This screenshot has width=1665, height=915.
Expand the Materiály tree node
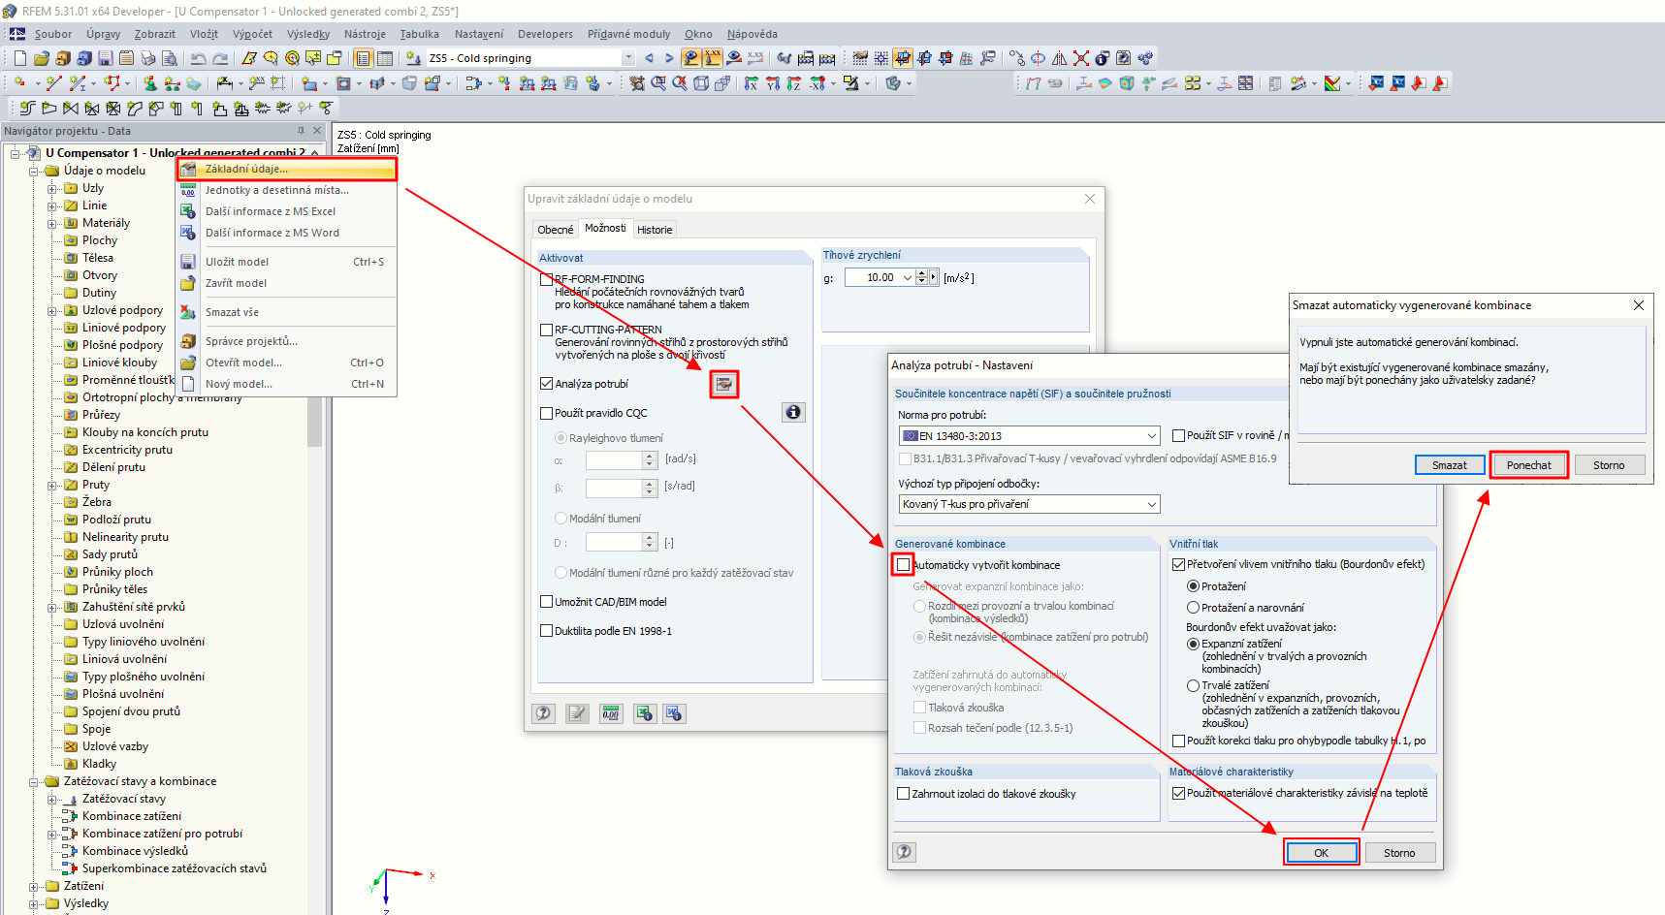(52, 223)
